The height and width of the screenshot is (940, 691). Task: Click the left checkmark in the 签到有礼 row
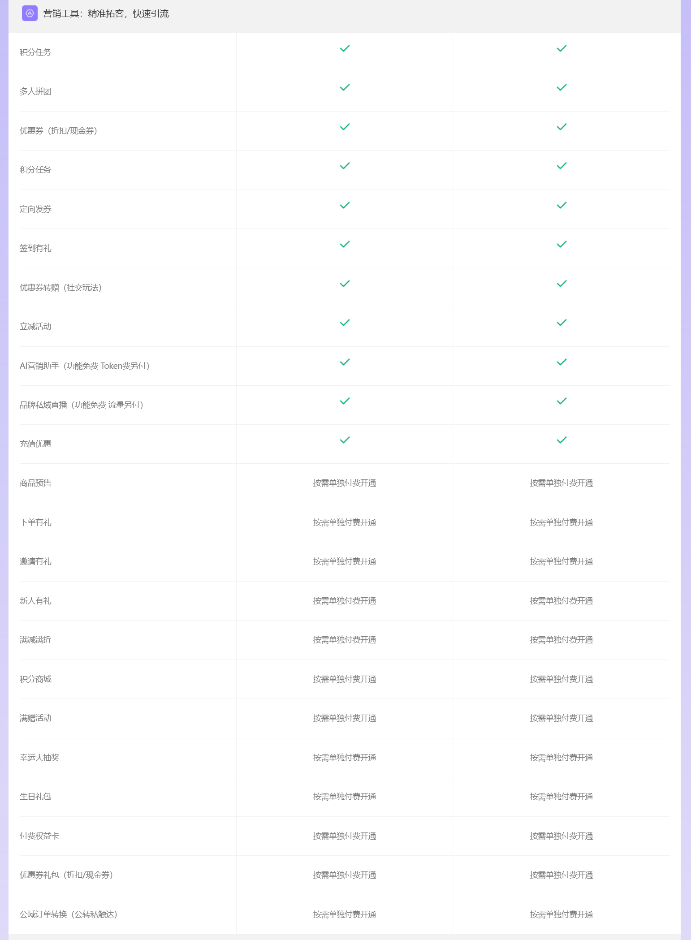pos(345,244)
